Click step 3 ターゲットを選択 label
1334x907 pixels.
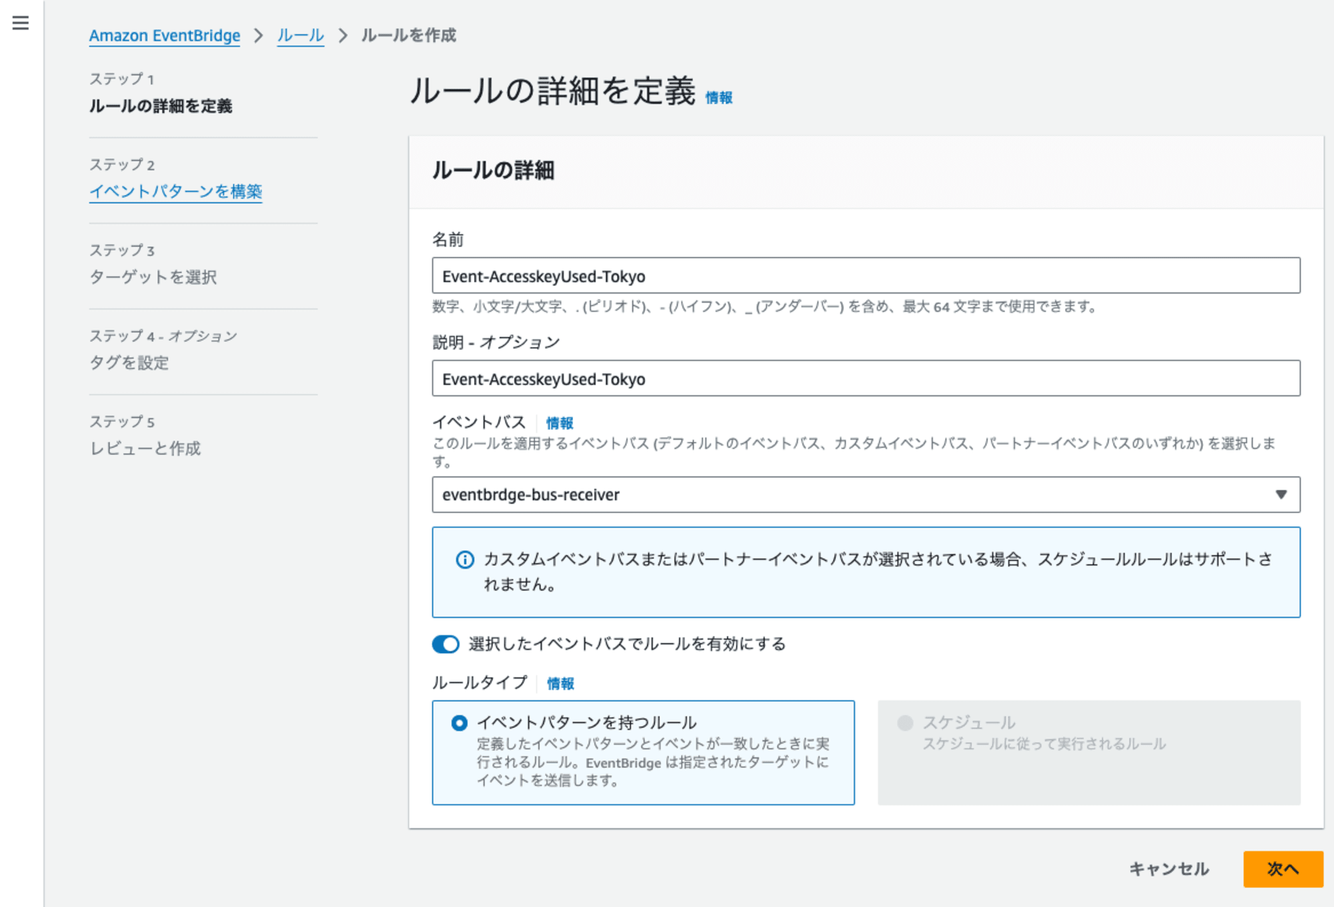153,277
